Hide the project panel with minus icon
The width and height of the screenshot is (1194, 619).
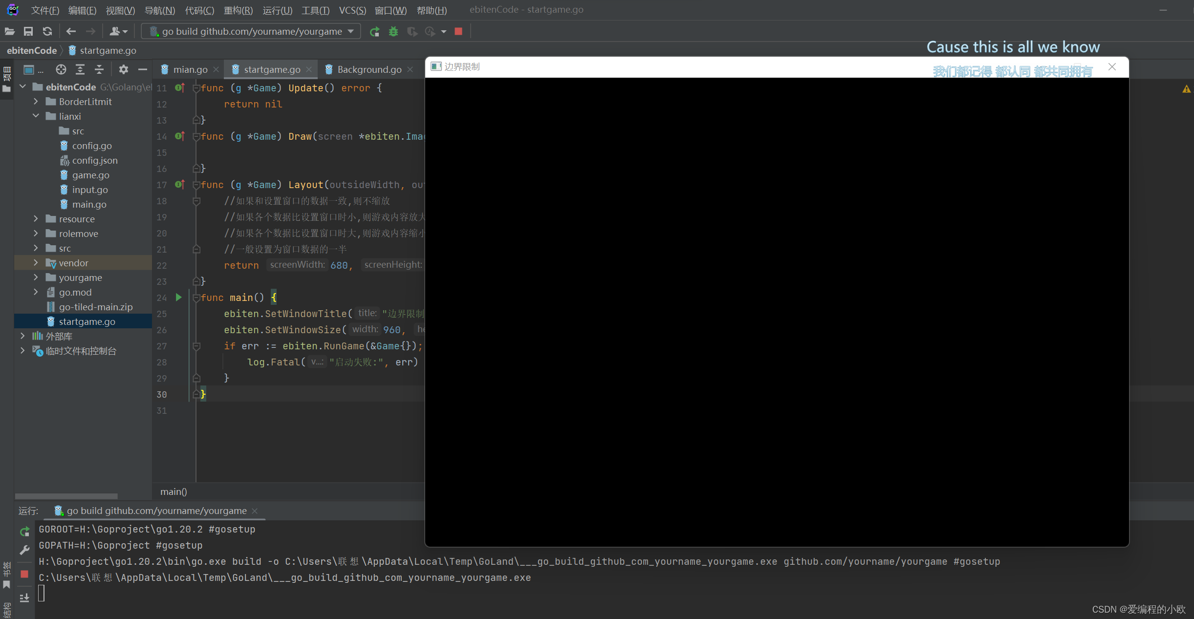coord(143,69)
